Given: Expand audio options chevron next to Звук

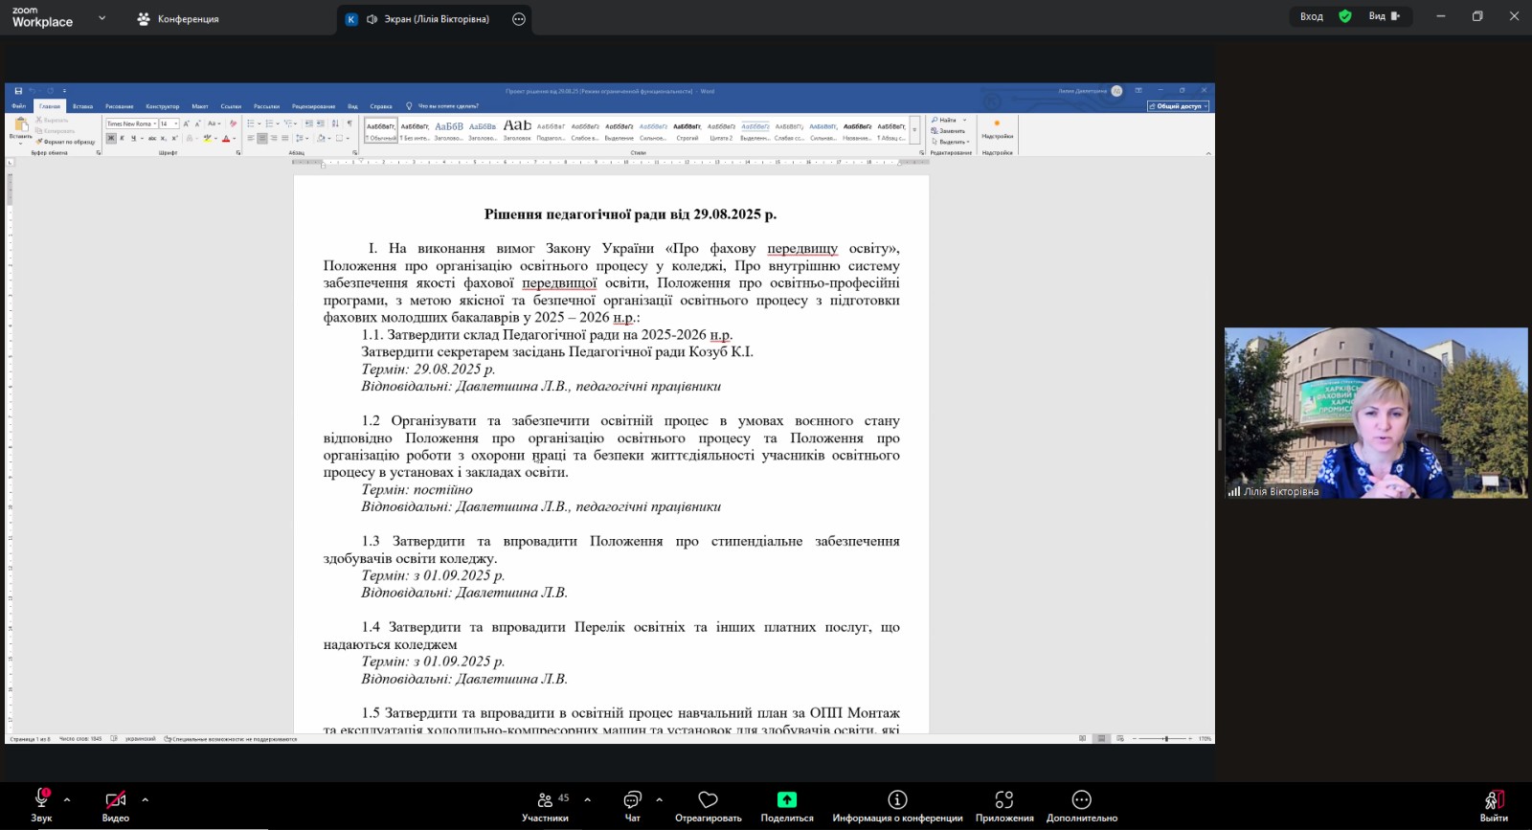Looking at the screenshot, I should [x=67, y=799].
